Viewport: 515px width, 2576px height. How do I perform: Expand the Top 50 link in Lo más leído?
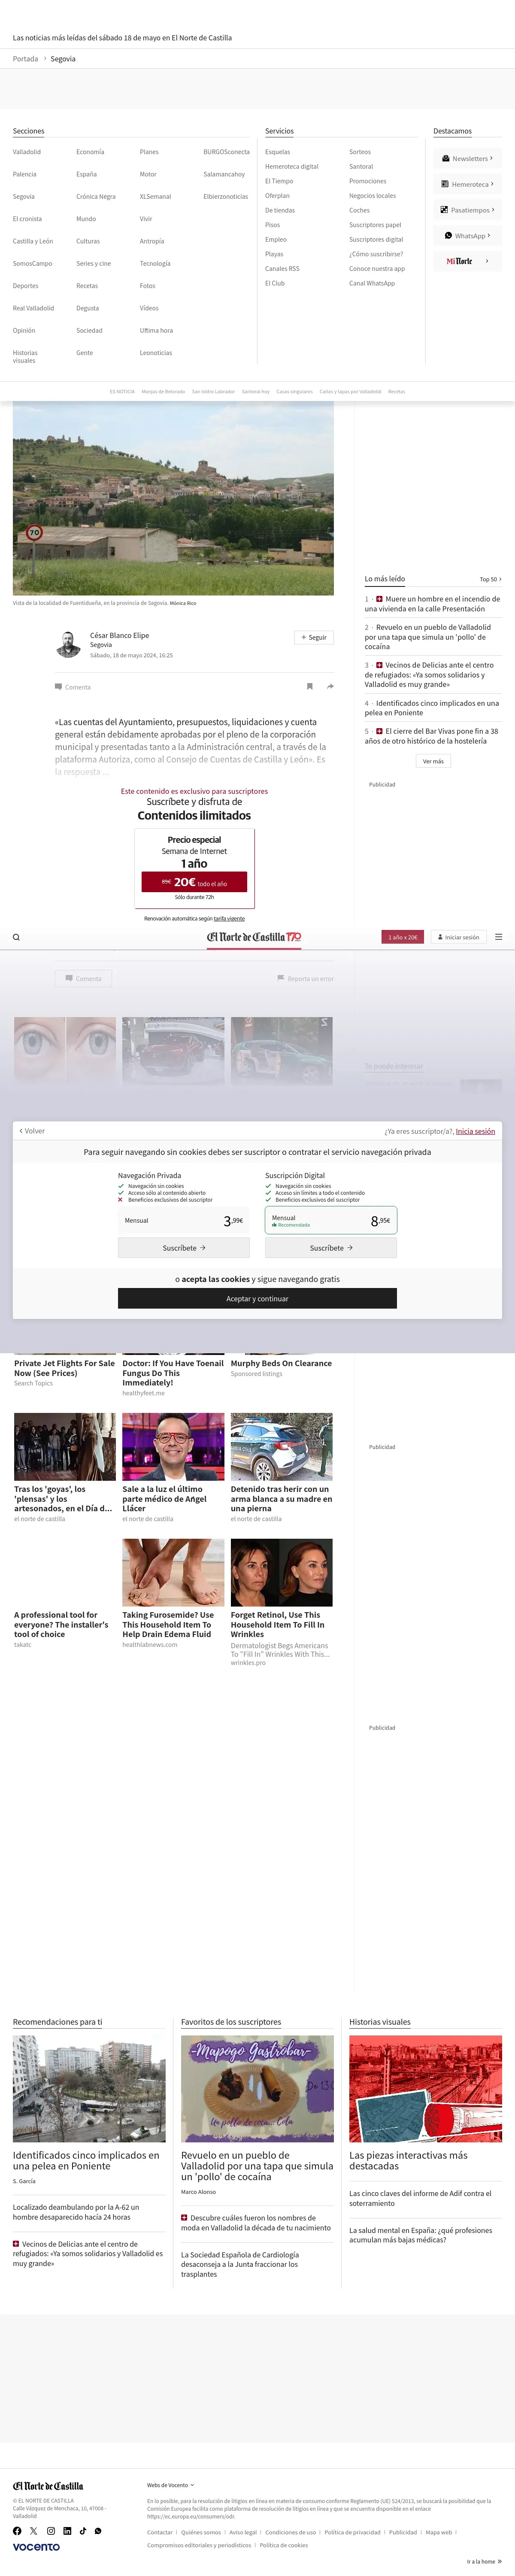tap(490, 579)
